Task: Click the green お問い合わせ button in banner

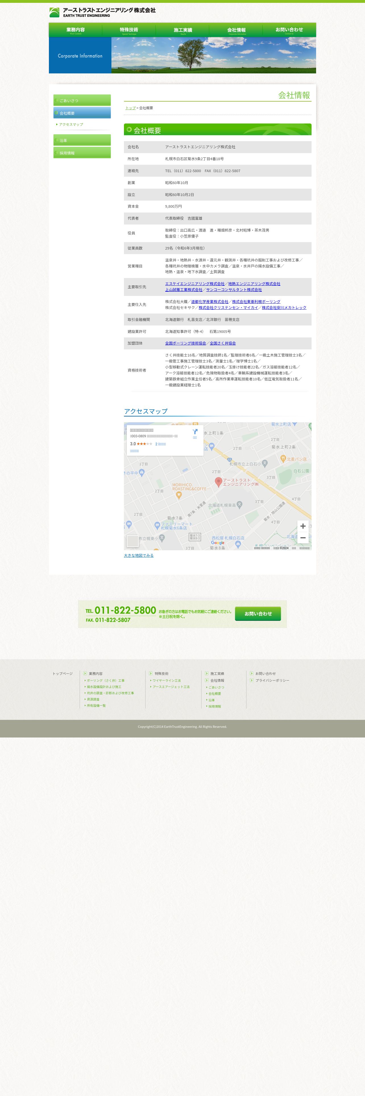Action: tap(258, 613)
